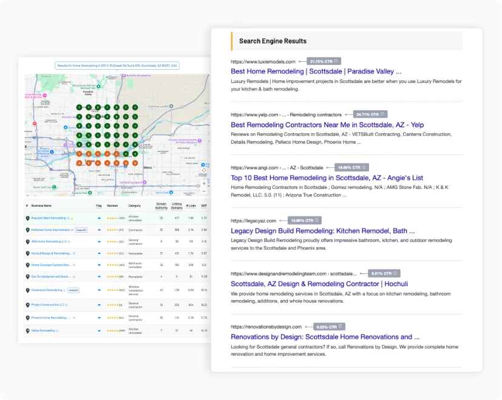502x400 pixels.
Task: Flag the Republic West Remodeling row
Action: point(99,217)
